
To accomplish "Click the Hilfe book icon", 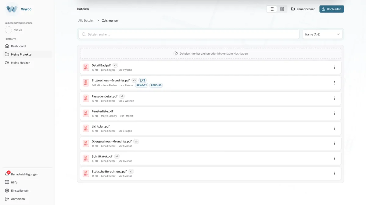I will pos(7,183).
